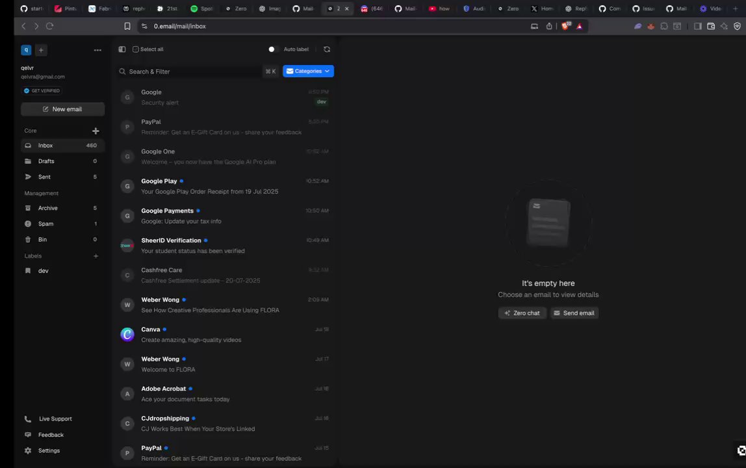Open the browser sidebar toggle icon
The width and height of the screenshot is (746, 468).
pyautogui.click(x=697, y=26)
